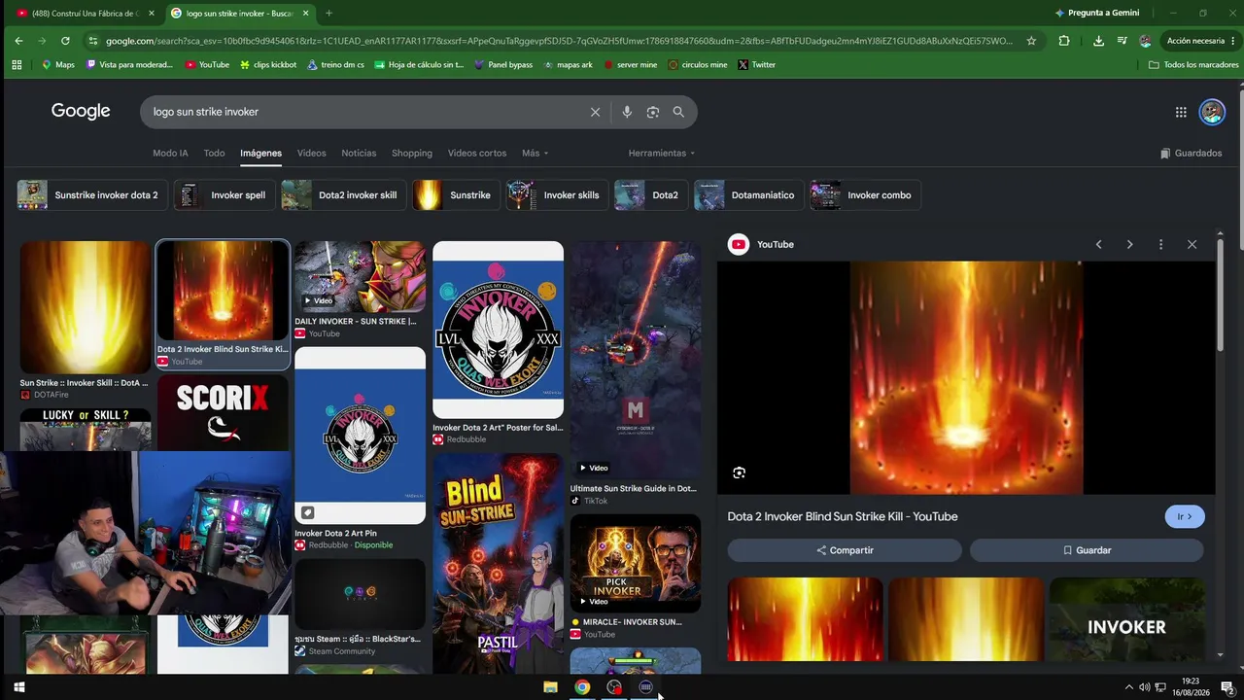Open Chrome from the taskbar

[582, 687]
